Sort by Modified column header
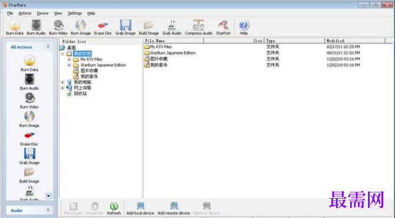Image resolution: width=395 pixels, height=218 pixels. (x=355, y=41)
